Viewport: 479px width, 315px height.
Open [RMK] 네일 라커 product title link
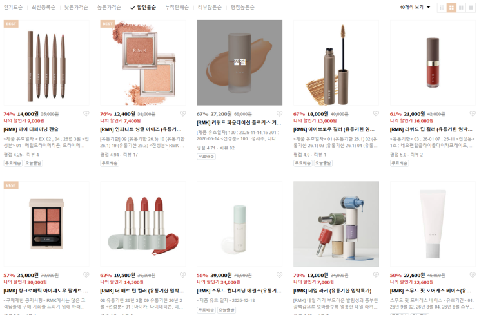(333, 291)
